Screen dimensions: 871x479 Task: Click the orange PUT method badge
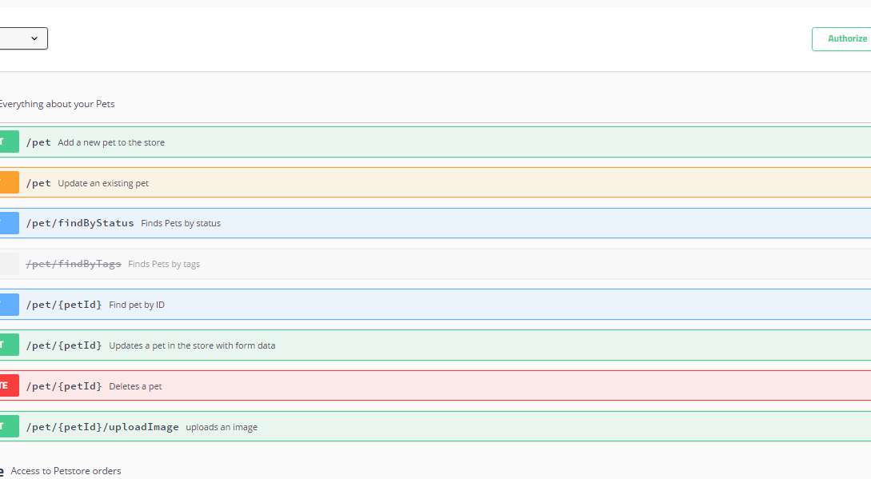pyautogui.click(x=8, y=182)
